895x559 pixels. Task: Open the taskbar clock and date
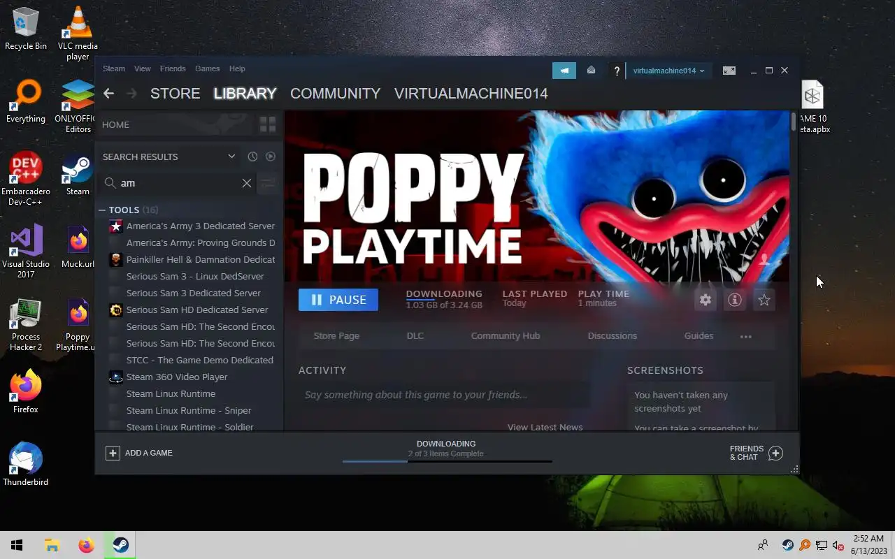[x=868, y=545]
